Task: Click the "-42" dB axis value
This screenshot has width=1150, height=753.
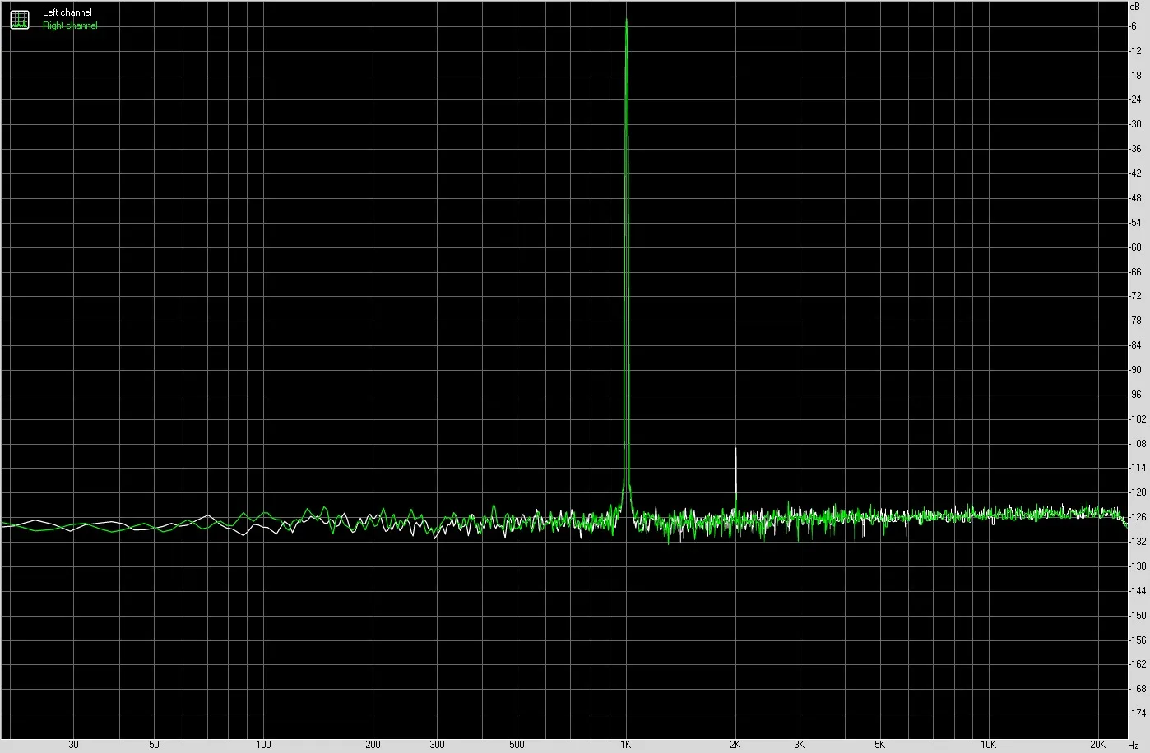Action: point(1135,173)
